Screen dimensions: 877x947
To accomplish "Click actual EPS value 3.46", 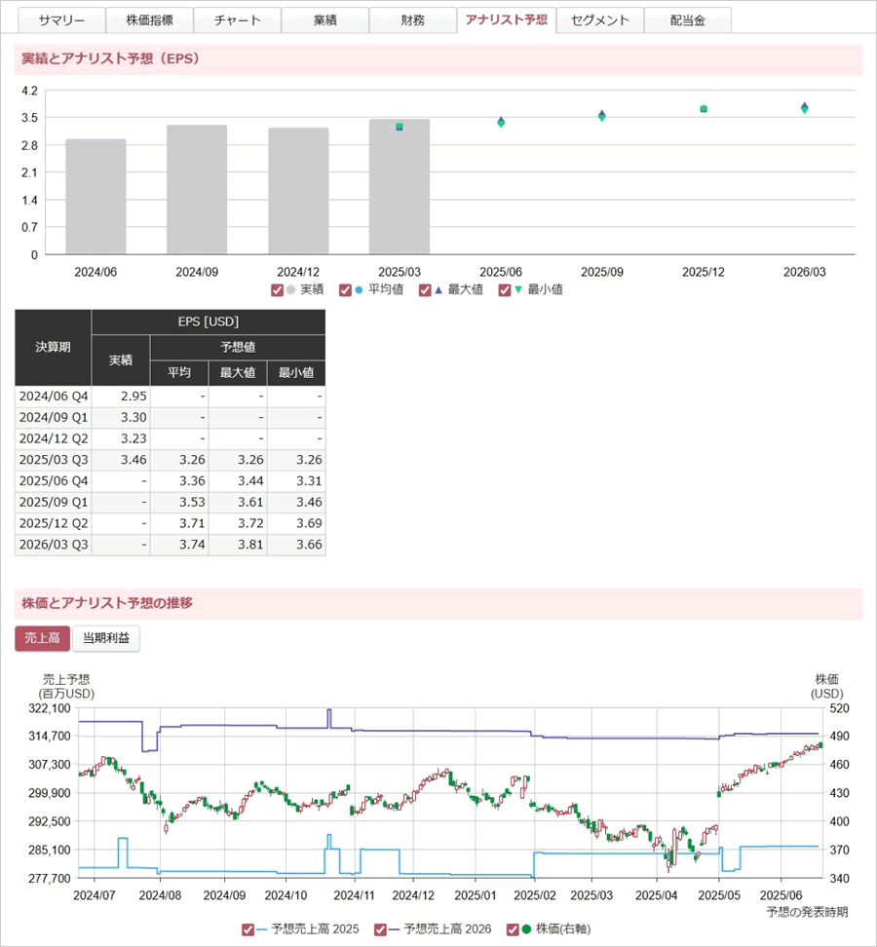I will tap(133, 460).
